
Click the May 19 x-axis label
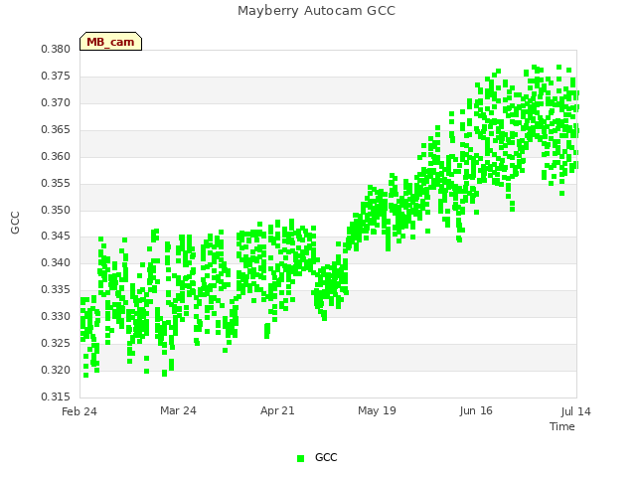tap(377, 410)
